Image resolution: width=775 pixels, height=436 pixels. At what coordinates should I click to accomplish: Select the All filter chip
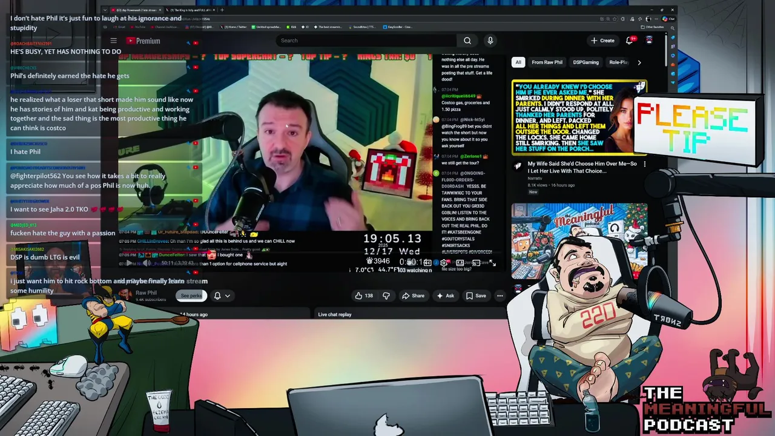click(518, 62)
